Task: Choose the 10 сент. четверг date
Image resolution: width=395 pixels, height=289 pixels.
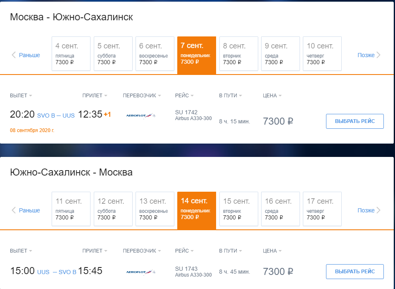Action: (322, 53)
